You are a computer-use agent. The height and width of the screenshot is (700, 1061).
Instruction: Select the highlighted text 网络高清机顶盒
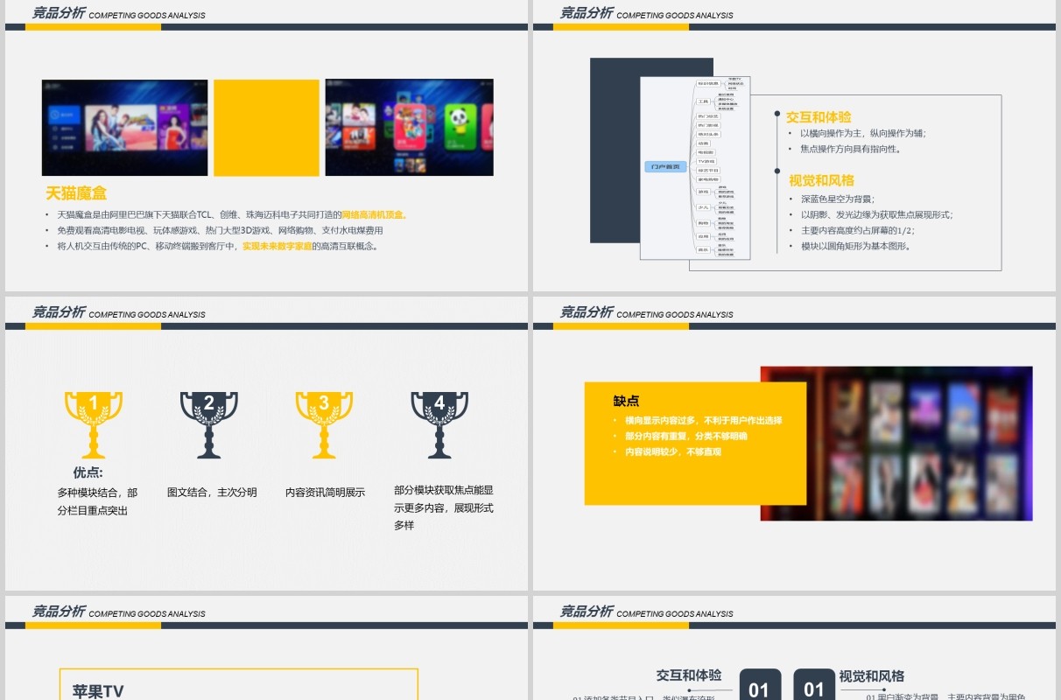coord(375,215)
